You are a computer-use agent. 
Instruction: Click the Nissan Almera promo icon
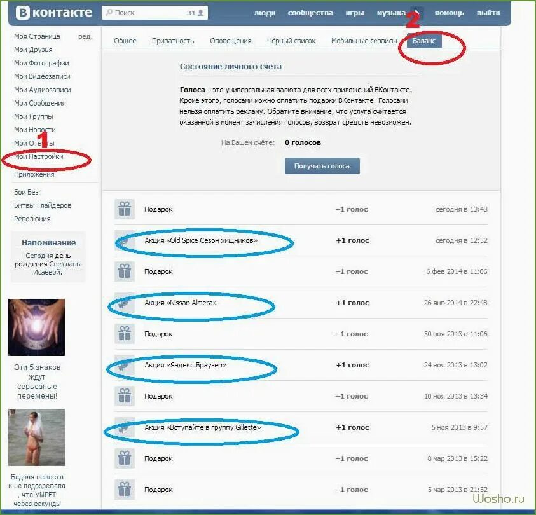coord(125,303)
